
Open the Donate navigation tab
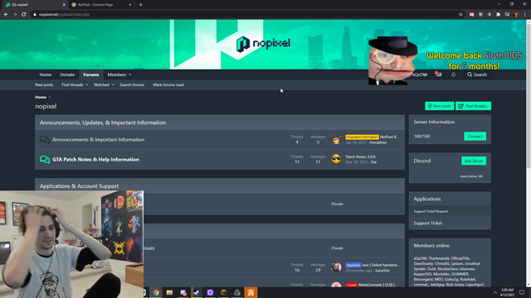click(67, 74)
